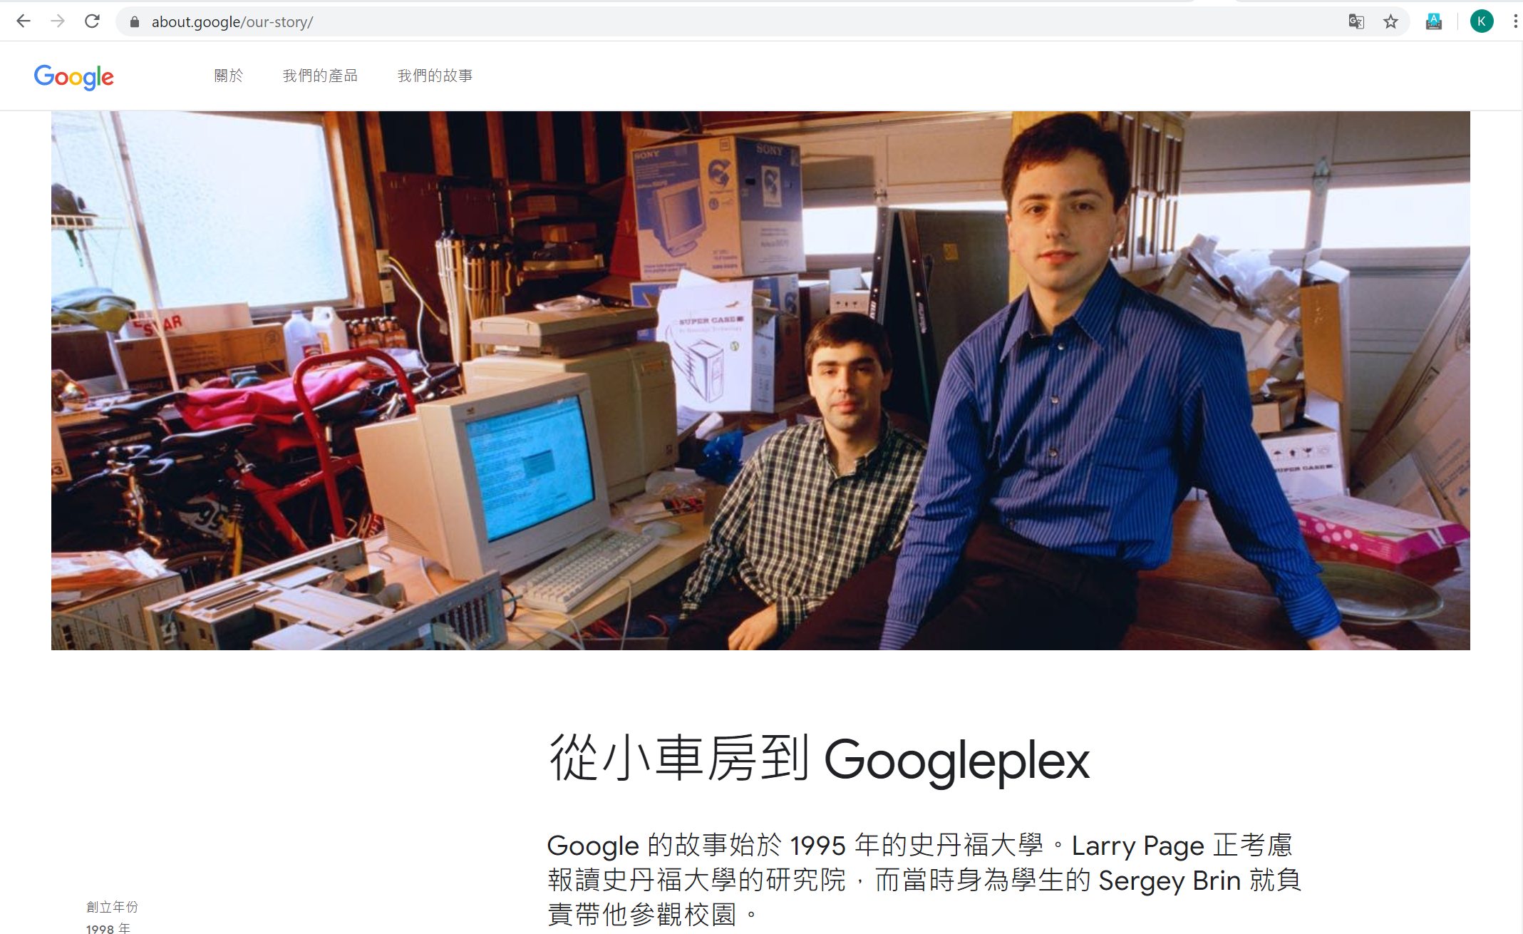Click the address bar showing about.google/our-story/
This screenshot has width=1523, height=934.
[727, 21]
